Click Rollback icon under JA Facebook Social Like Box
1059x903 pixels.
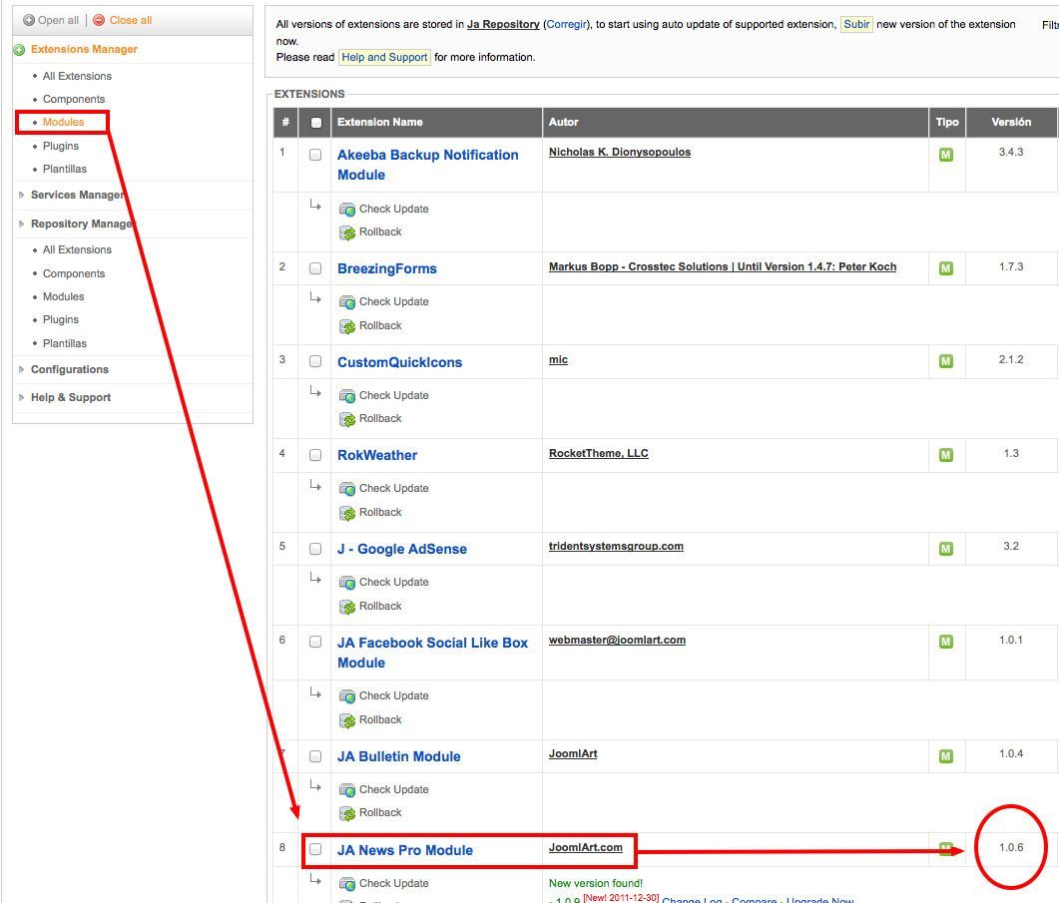click(x=347, y=720)
